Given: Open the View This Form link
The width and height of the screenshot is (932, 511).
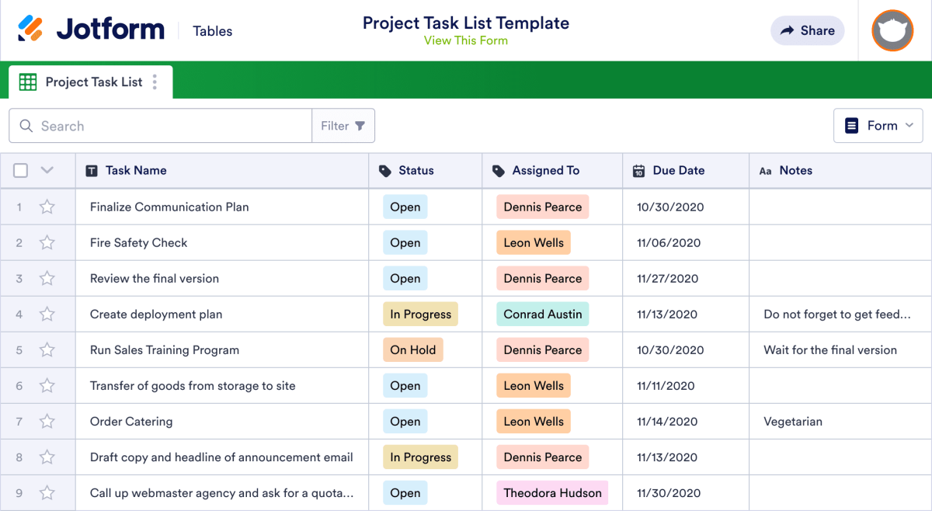Looking at the screenshot, I should [465, 40].
